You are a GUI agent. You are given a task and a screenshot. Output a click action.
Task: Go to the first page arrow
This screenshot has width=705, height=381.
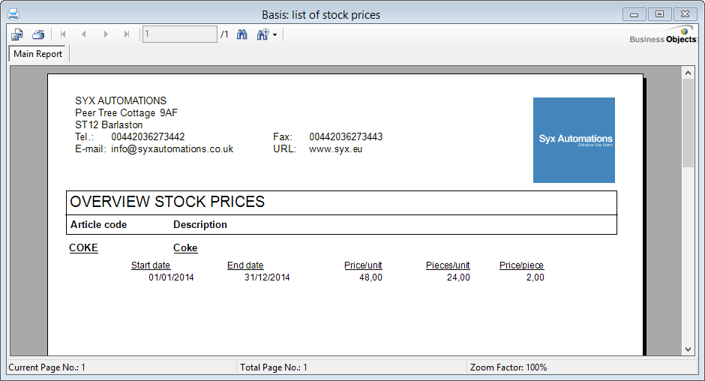coord(63,34)
